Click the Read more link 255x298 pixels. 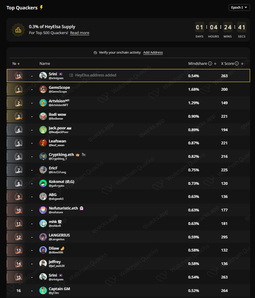[x=79, y=33]
